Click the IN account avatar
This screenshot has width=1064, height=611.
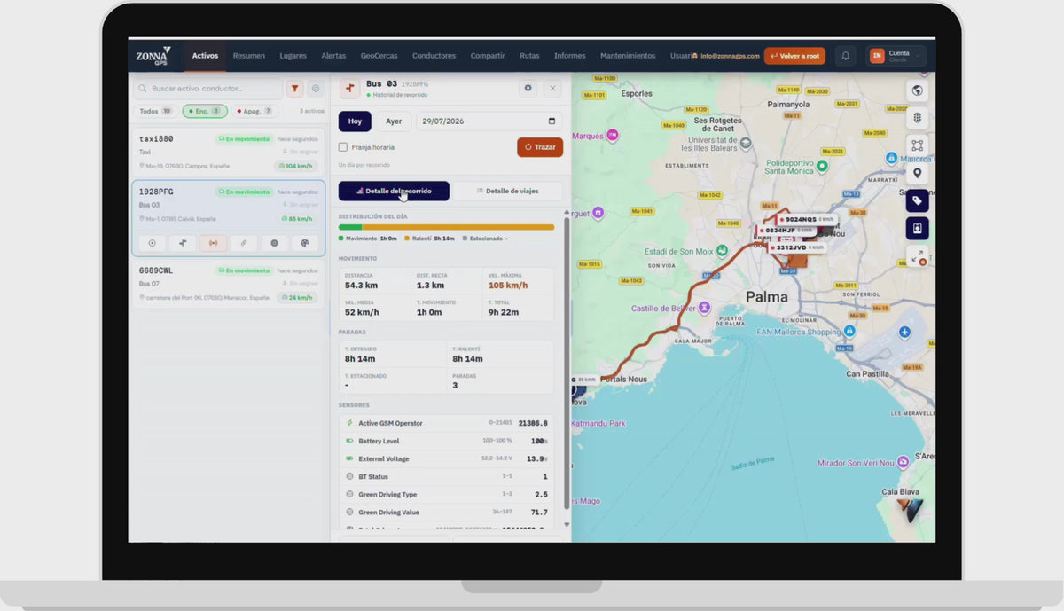(x=877, y=56)
